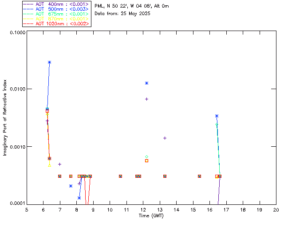Click the 'Data from: 25 May 2025' text

click(x=122, y=14)
